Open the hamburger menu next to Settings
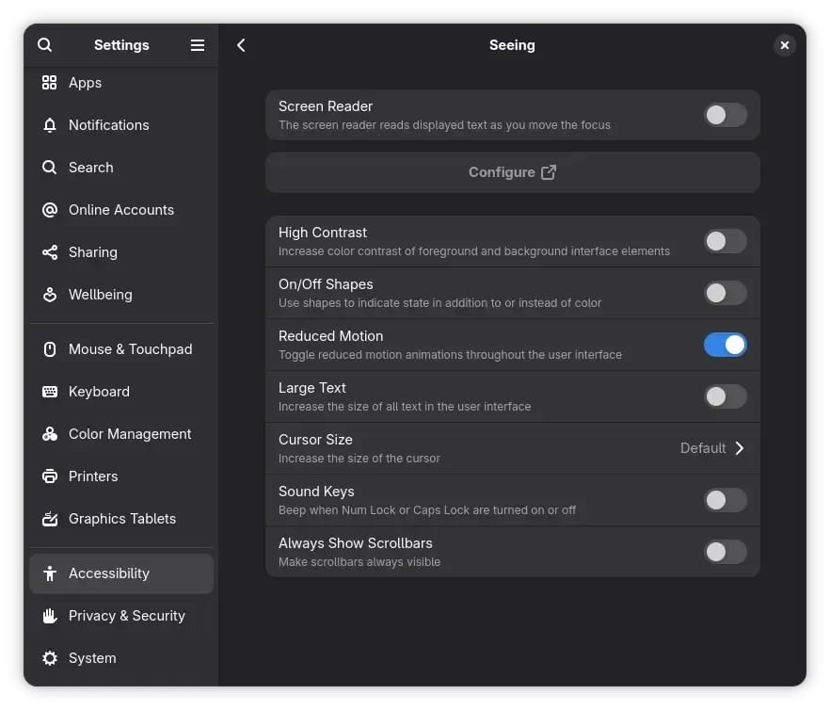 tap(198, 45)
